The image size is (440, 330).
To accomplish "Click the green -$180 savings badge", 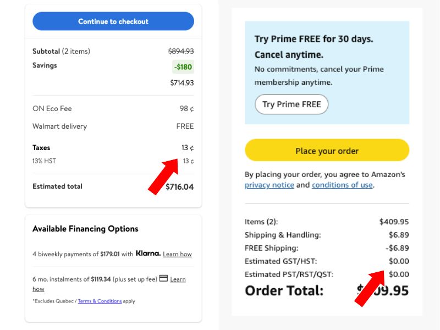I will pos(183,67).
